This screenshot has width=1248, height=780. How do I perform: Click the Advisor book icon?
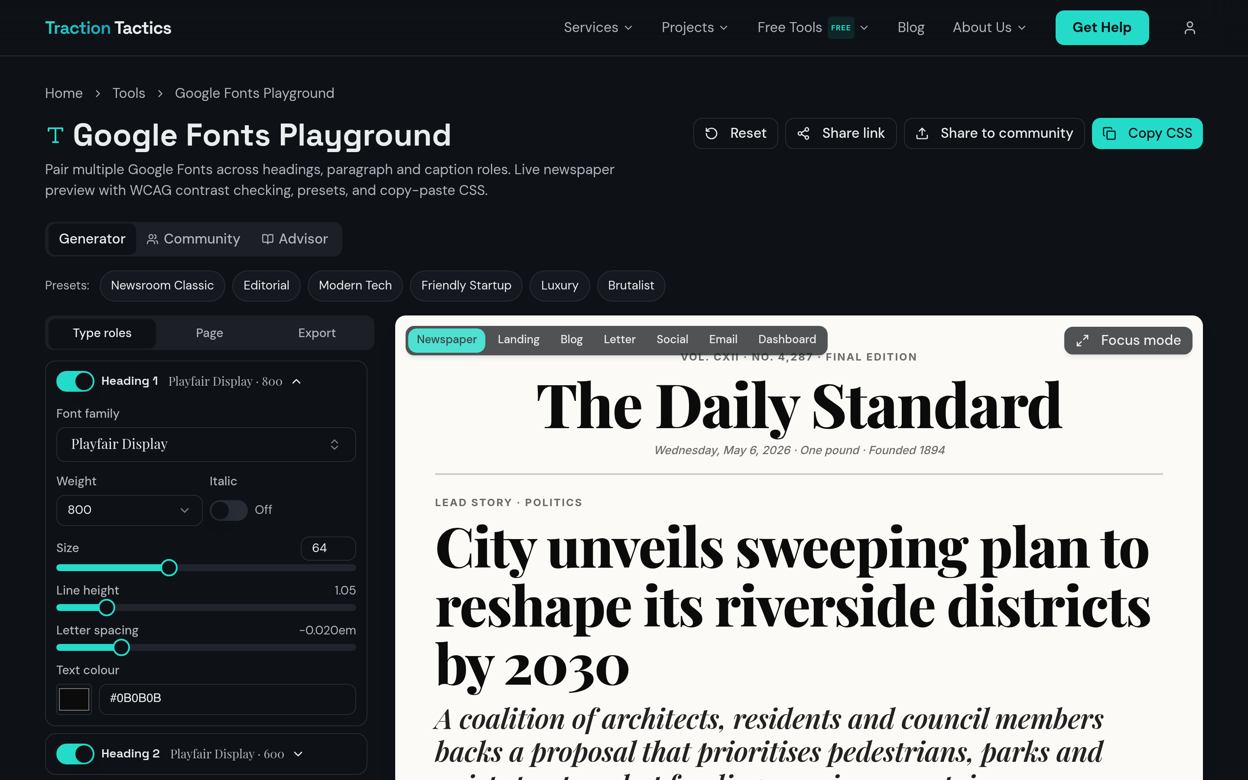point(267,239)
